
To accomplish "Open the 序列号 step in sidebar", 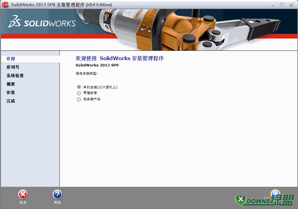I will click(x=13, y=67).
